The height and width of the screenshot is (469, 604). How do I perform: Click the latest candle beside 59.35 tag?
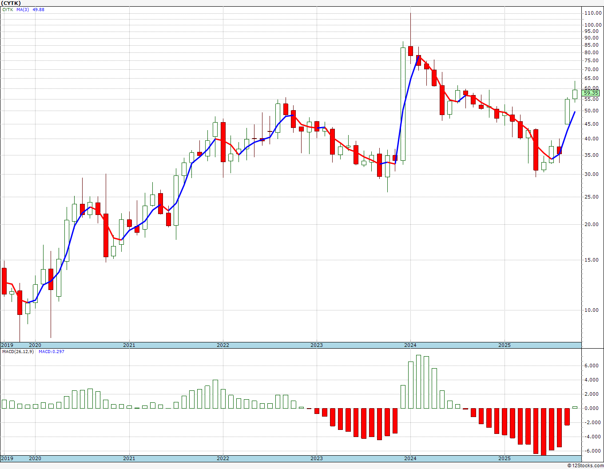(x=575, y=94)
